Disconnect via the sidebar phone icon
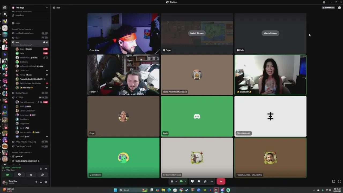 tap(46, 169)
